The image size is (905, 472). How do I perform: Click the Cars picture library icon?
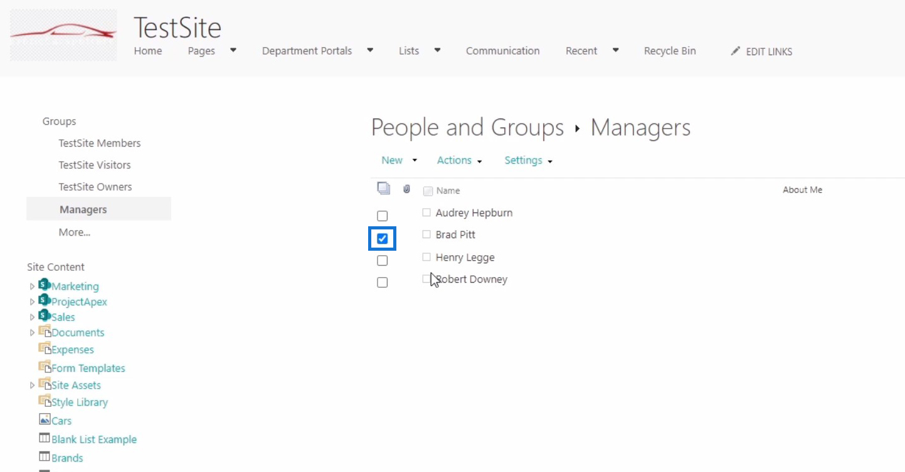click(45, 419)
